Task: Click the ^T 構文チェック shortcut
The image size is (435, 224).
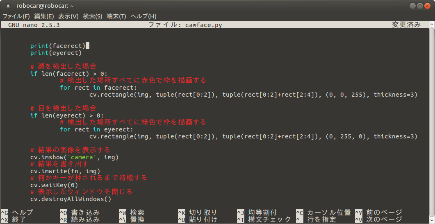Action: coord(264,219)
